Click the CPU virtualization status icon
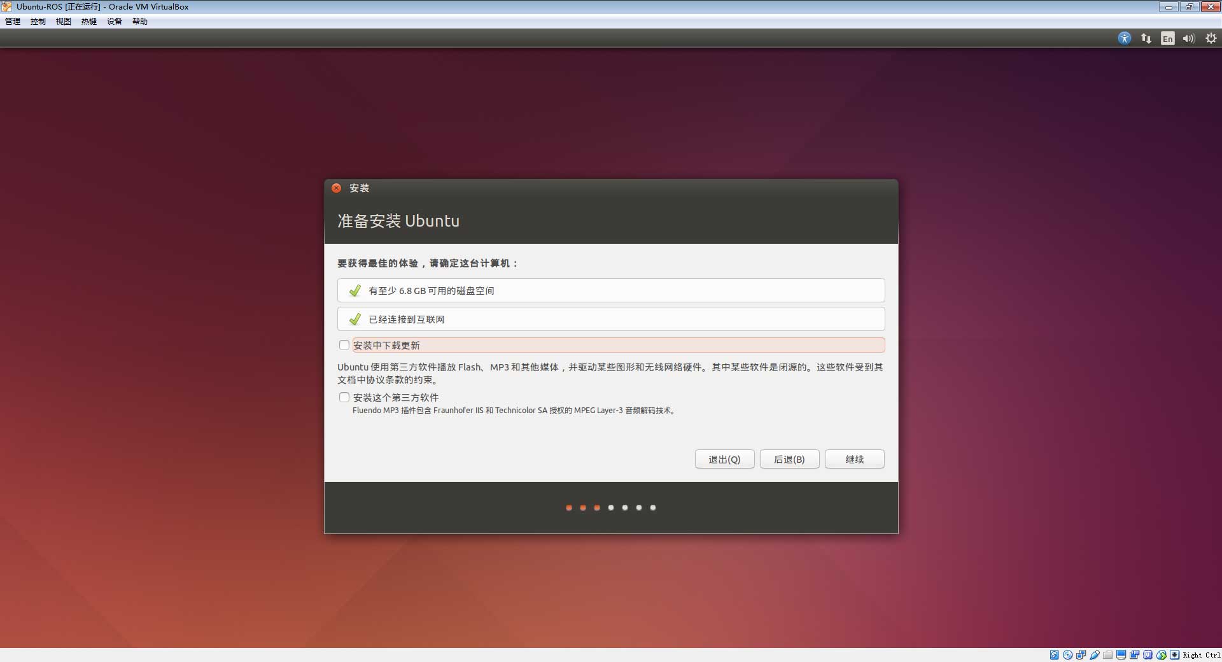 click(x=1148, y=655)
